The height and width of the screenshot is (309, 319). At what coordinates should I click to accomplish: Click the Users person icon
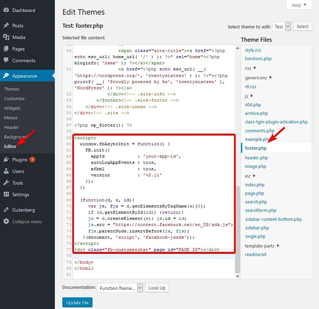point(6,171)
